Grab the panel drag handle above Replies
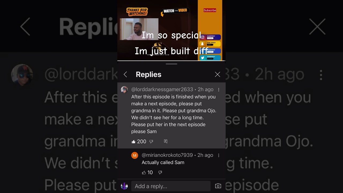 [171, 64]
